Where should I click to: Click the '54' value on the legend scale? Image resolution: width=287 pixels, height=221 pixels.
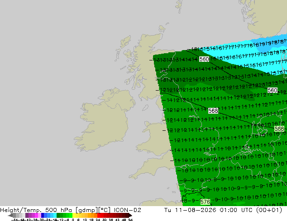coord(130,220)
